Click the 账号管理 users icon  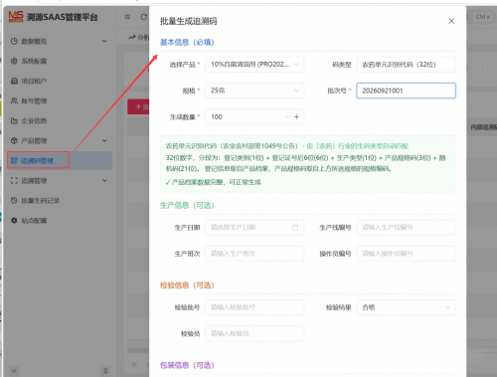14,100
